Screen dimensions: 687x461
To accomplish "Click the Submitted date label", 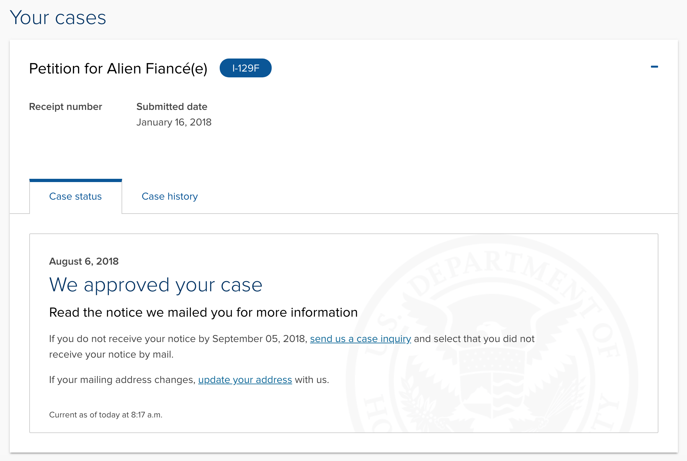I will click(x=172, y=107).
